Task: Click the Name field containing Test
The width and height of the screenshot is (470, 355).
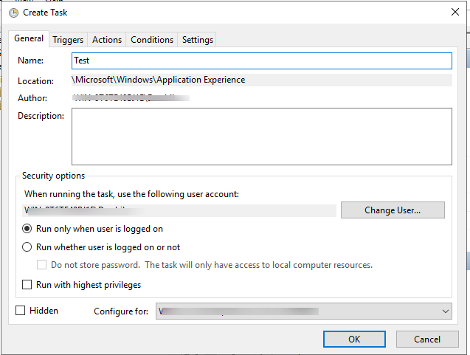Action: click(262, 61)
